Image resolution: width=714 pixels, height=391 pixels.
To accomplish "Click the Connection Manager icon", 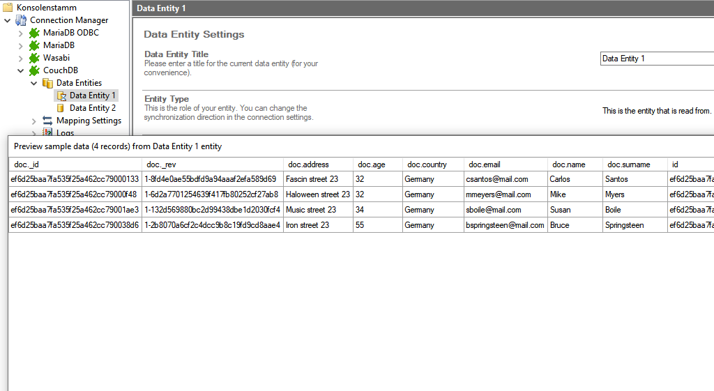I will pyautogui.click(x=21, y=20).
